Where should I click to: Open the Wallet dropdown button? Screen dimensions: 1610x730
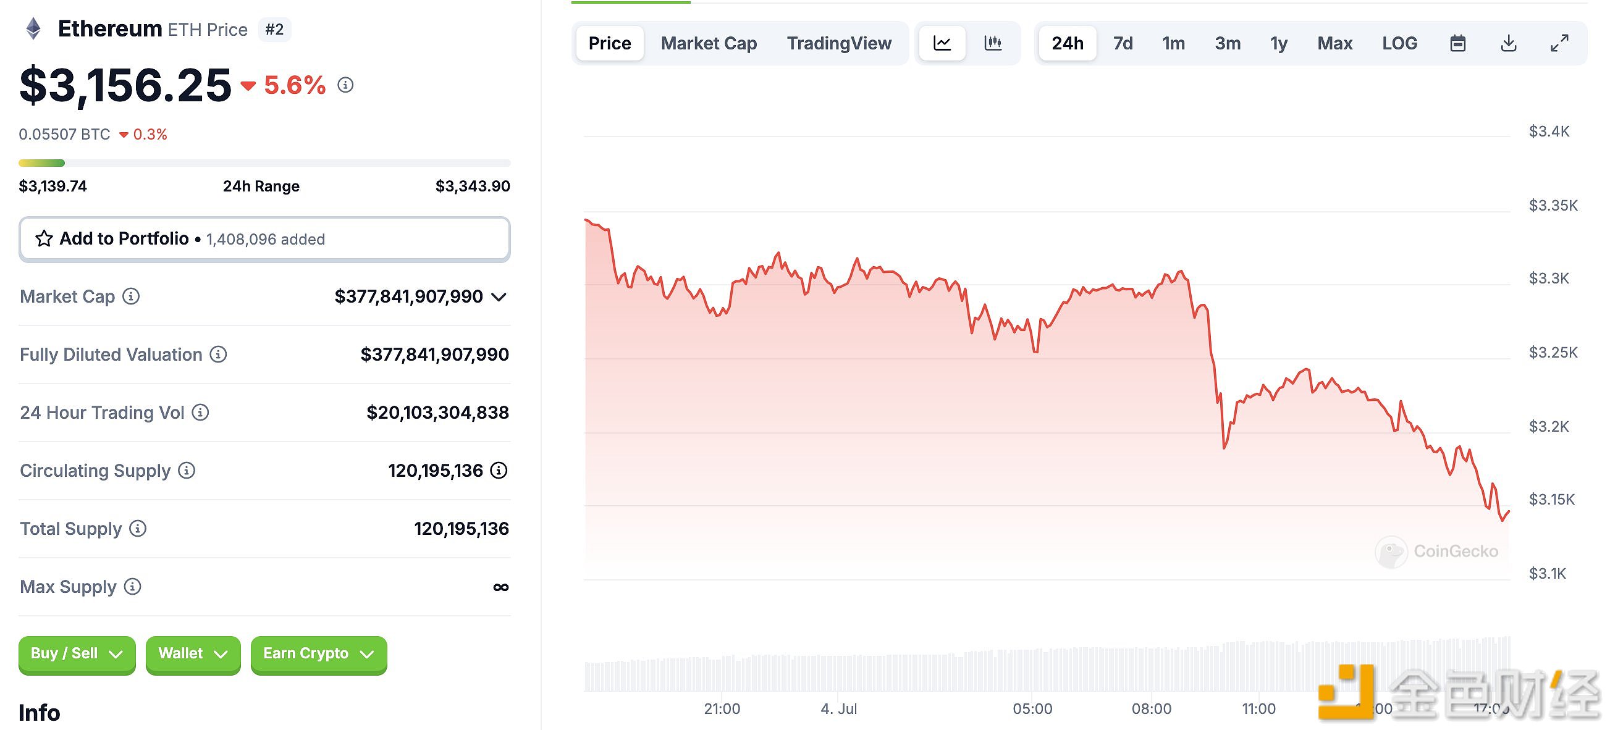(193, 654)
